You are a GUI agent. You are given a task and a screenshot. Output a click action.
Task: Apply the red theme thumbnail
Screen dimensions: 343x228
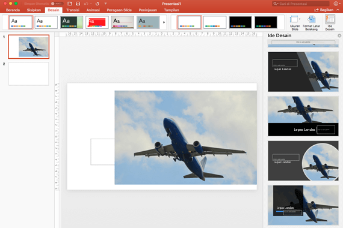click(x=97, y=22)
